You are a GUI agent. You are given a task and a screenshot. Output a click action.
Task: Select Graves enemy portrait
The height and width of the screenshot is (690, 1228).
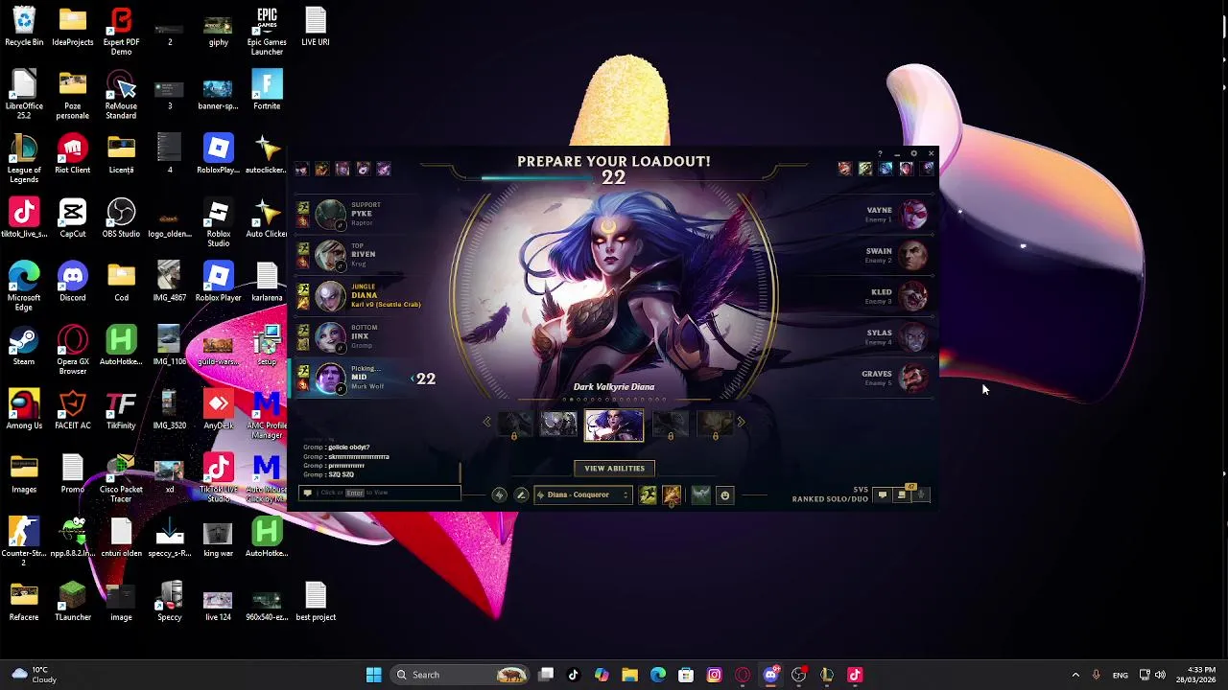pos(913,379)
